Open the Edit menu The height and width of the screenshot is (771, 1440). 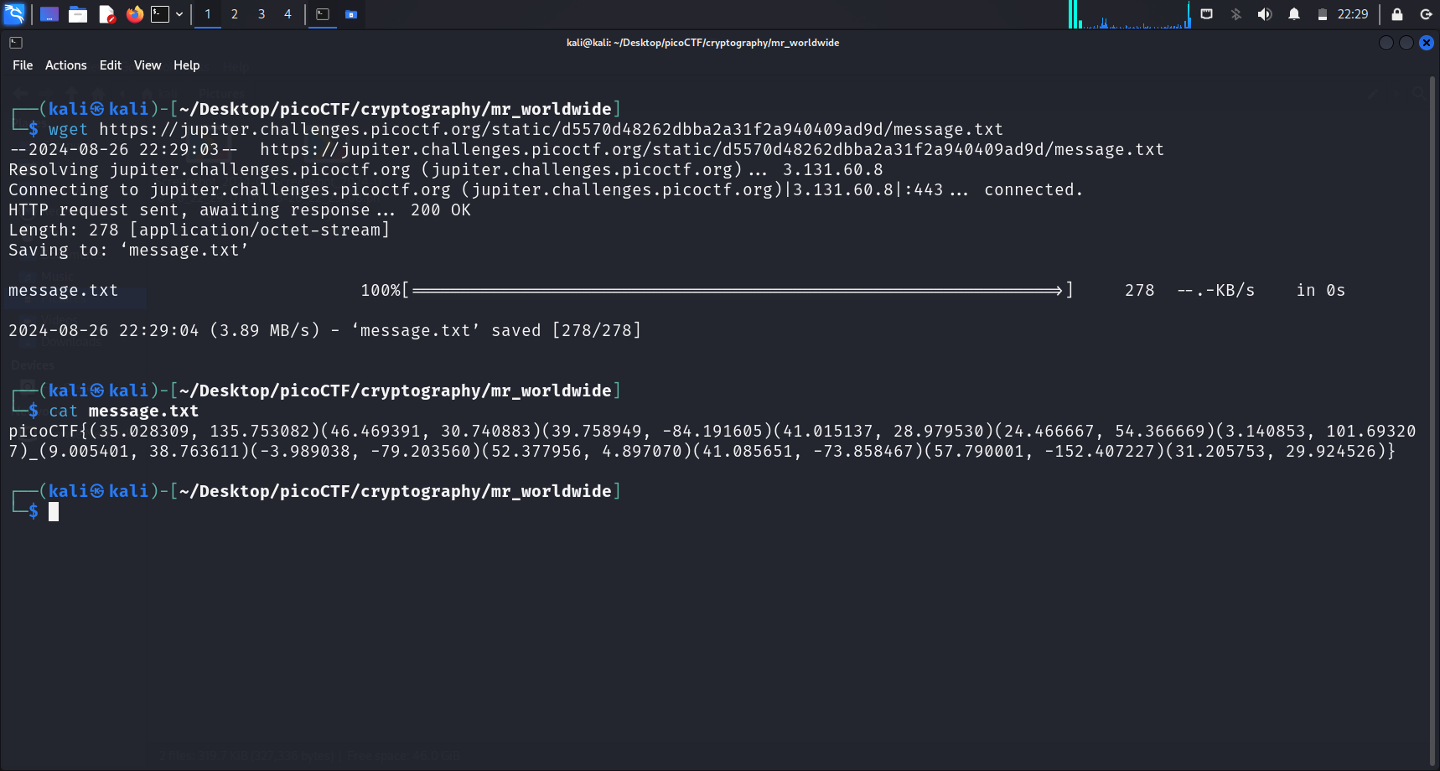click(110, 65)
